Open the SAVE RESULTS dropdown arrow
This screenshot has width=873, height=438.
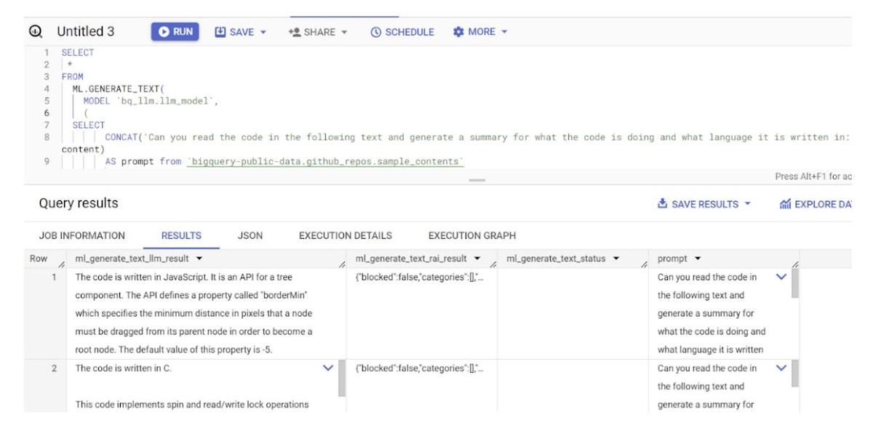click(747, 204)
